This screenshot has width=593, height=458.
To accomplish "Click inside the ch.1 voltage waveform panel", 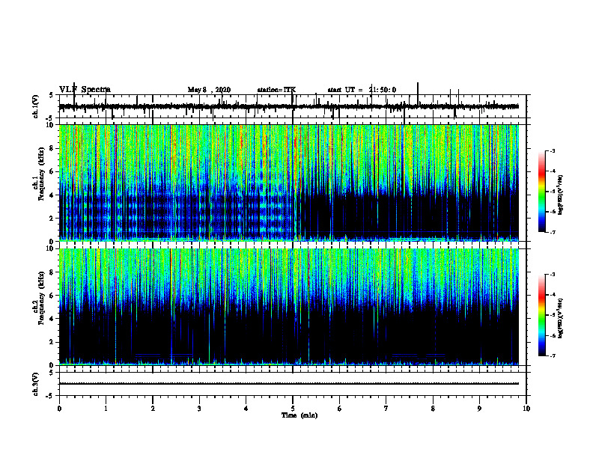I will pyautogui.click(x=293, y=106).
